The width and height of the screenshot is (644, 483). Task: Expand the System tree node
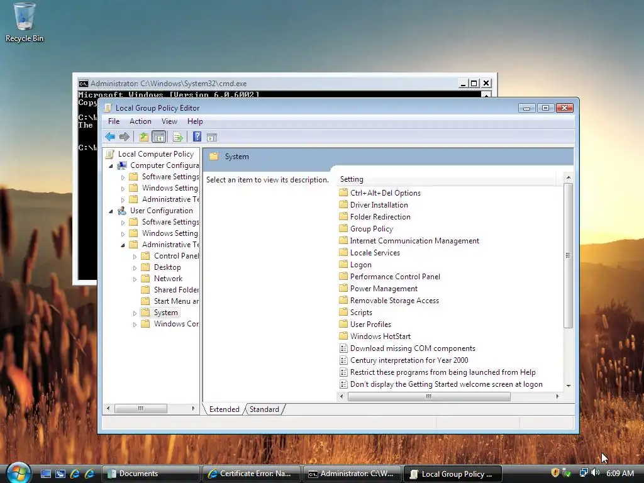pos(135,313)
